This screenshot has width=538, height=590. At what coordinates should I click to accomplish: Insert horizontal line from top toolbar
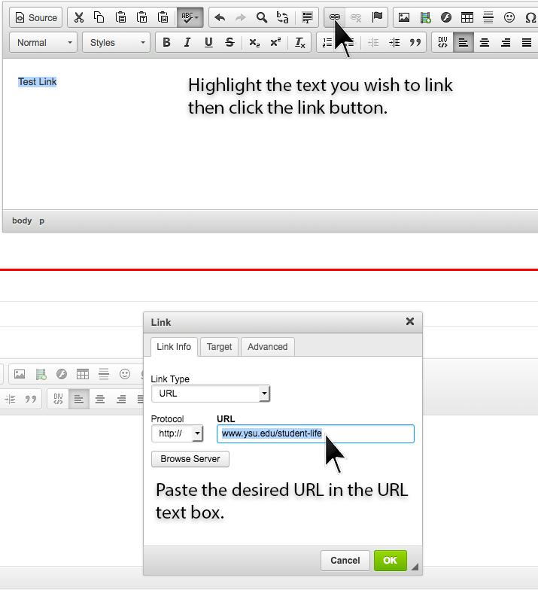click(x=488, y=17)
